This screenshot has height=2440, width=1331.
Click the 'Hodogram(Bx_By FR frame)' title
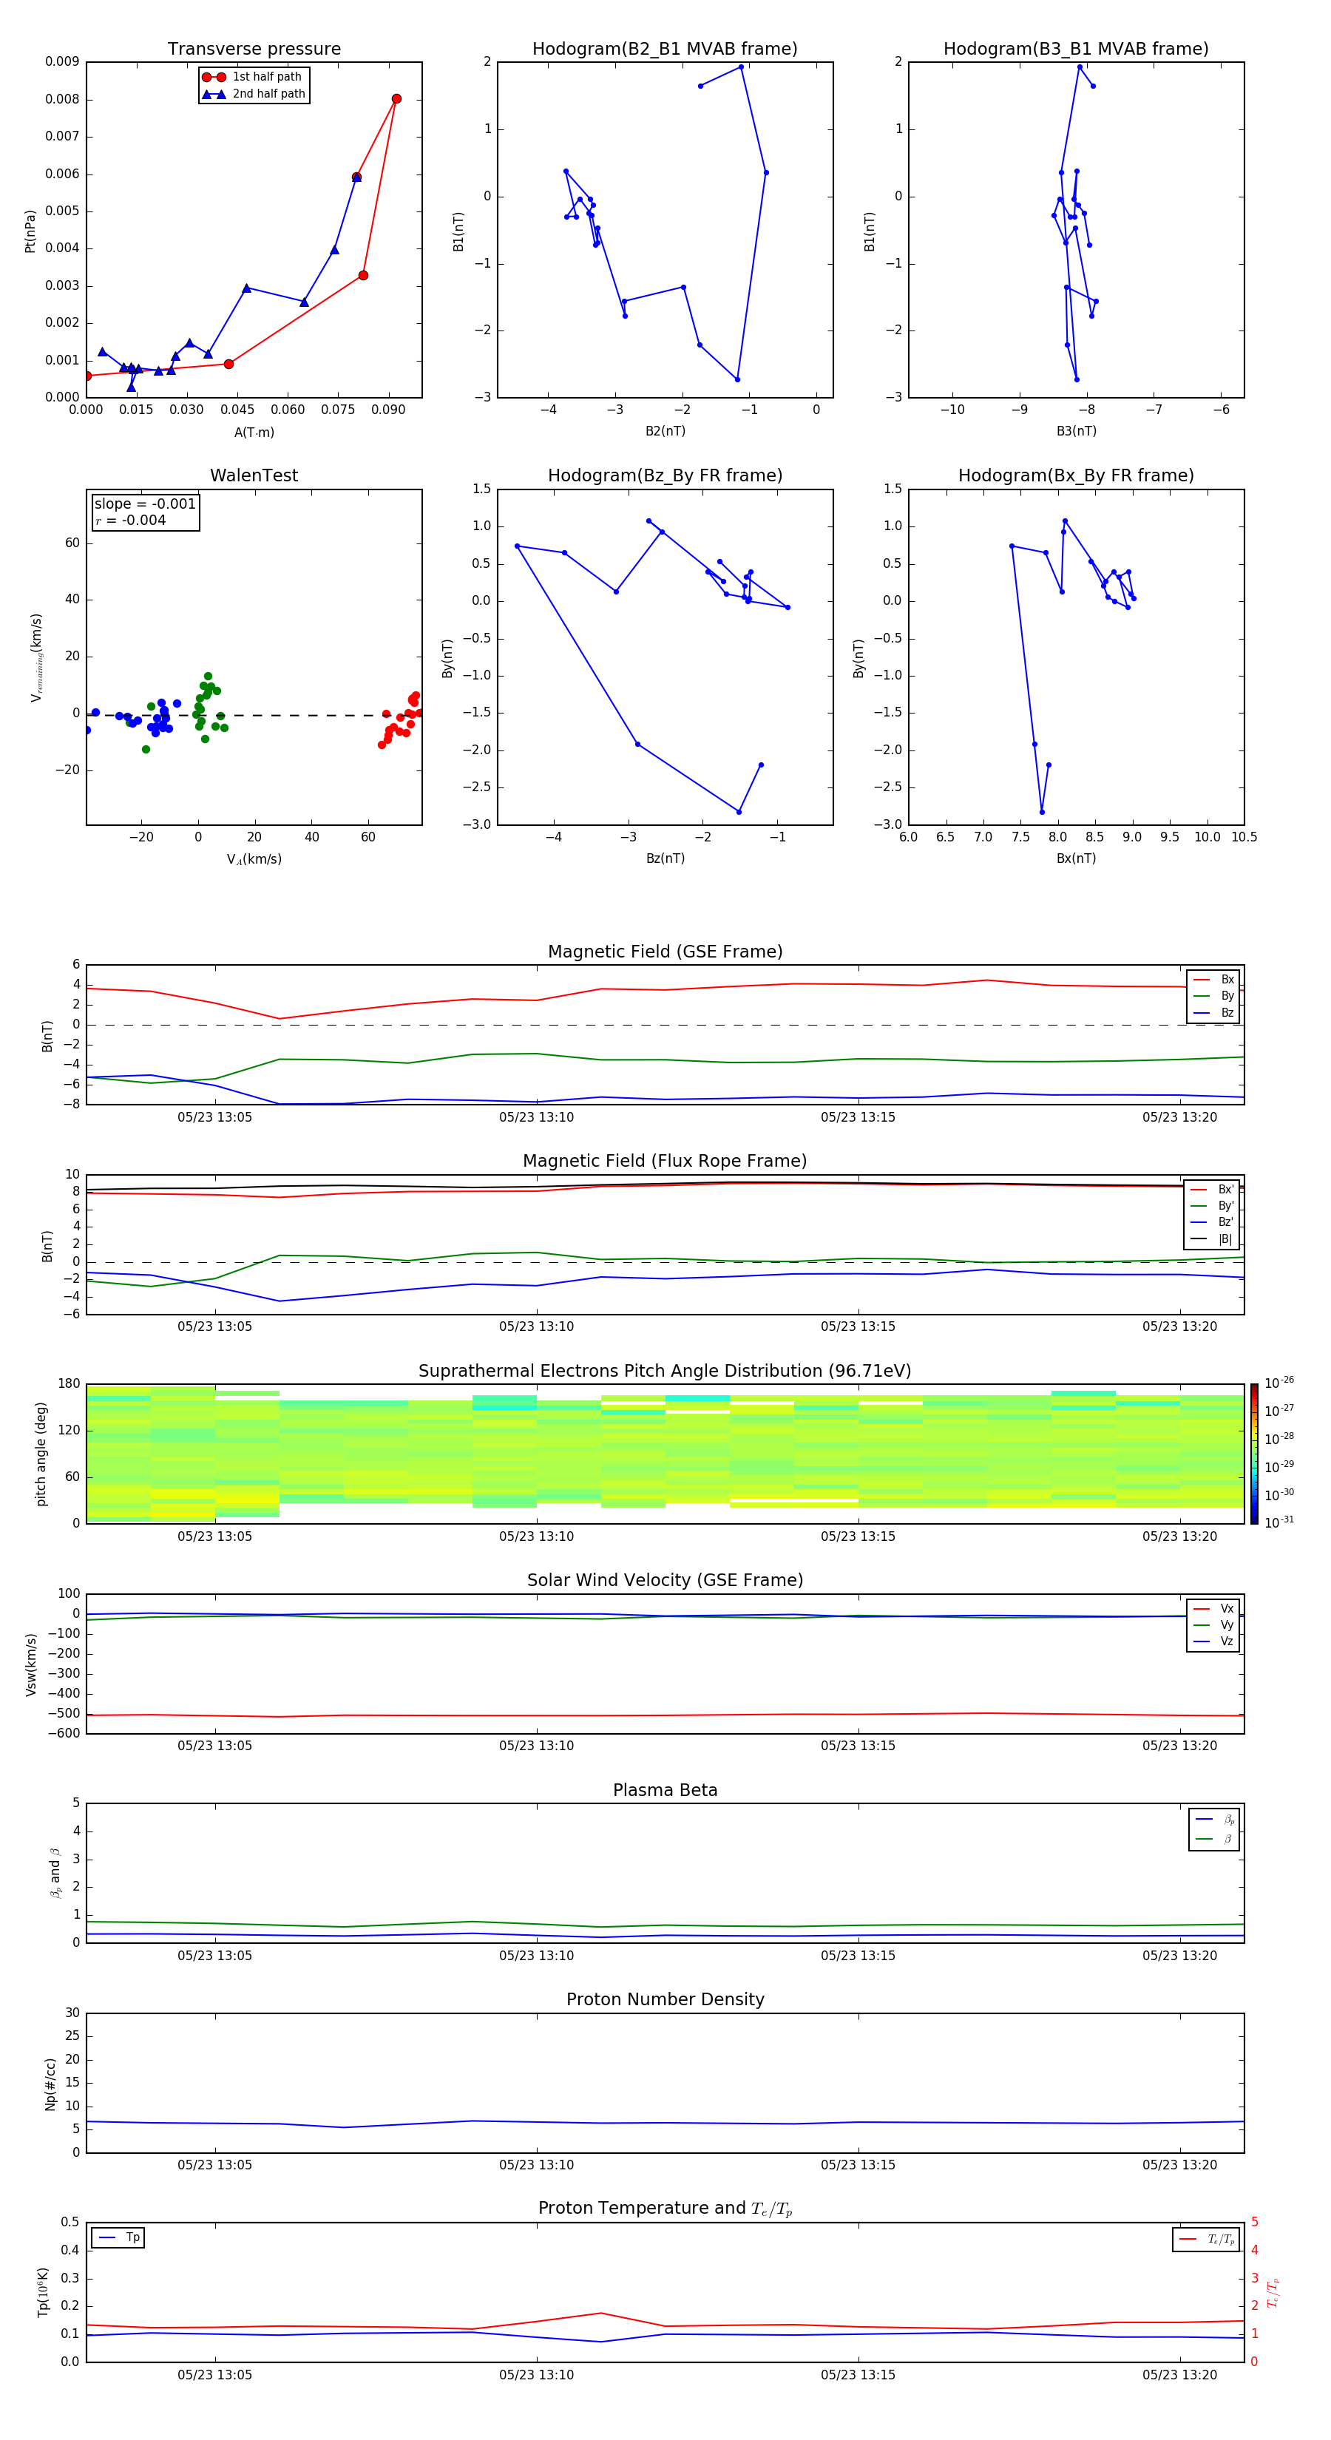click(x=1076, y=475)
